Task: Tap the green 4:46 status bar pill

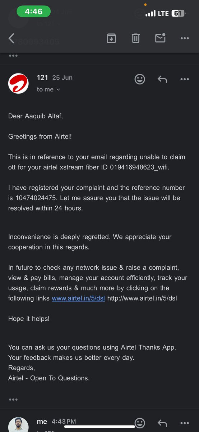Action: tap(33, 12)
